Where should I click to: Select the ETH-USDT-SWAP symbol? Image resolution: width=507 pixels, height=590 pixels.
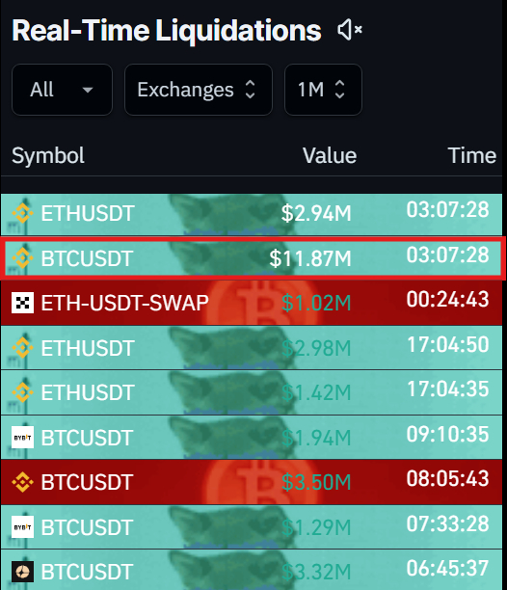pyautogui.click(x=125, y=303)
